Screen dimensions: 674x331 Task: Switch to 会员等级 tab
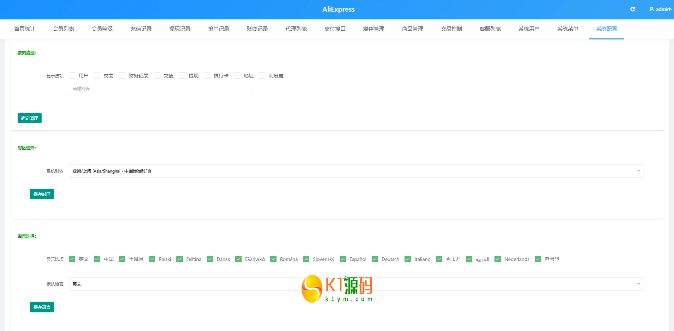pyautogui.click(x=102, y=29)
